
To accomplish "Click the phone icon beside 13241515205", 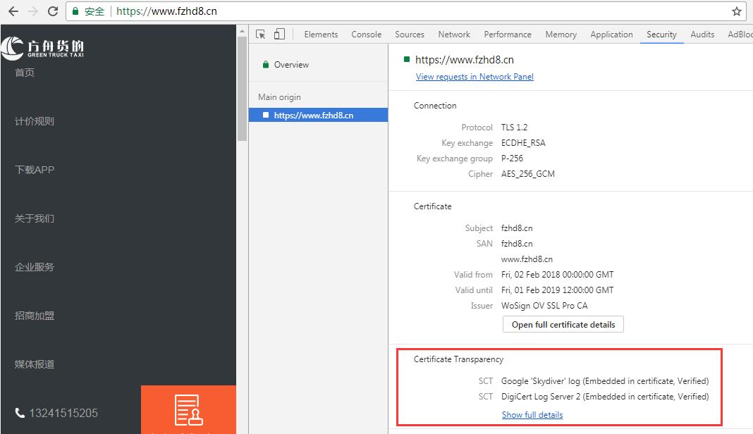I will pos(20,412).
